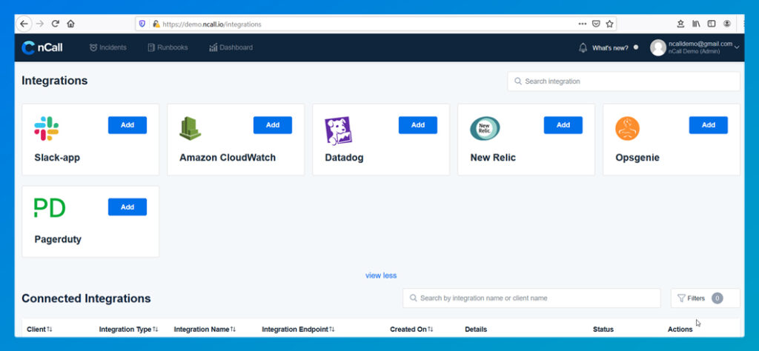Expand the account dropdown chevron
Viewport: 759px width, 351px height.
pyautogui.click(x=737, y=47)
